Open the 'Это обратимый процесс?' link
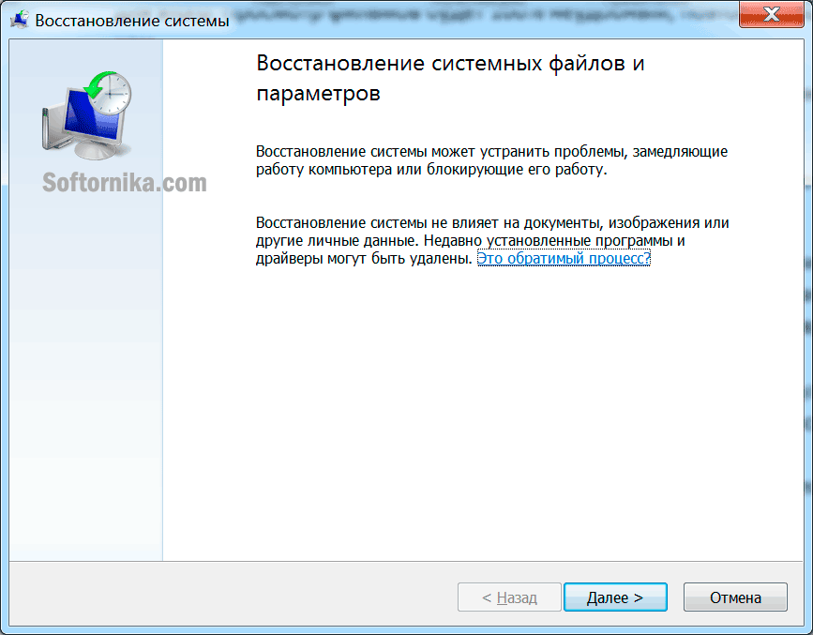Image resolution: width=813 pixels, height=635 pixels. (x=564, y=258)
